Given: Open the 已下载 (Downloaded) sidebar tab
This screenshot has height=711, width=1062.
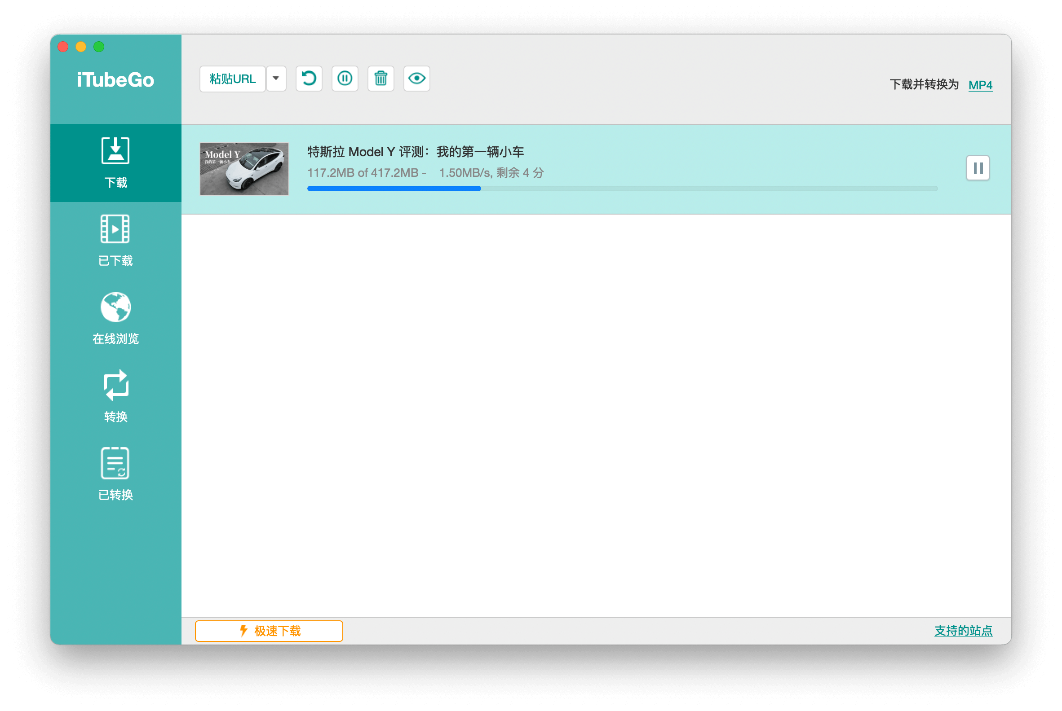Looking at the screenshot, I should (116, 241).
